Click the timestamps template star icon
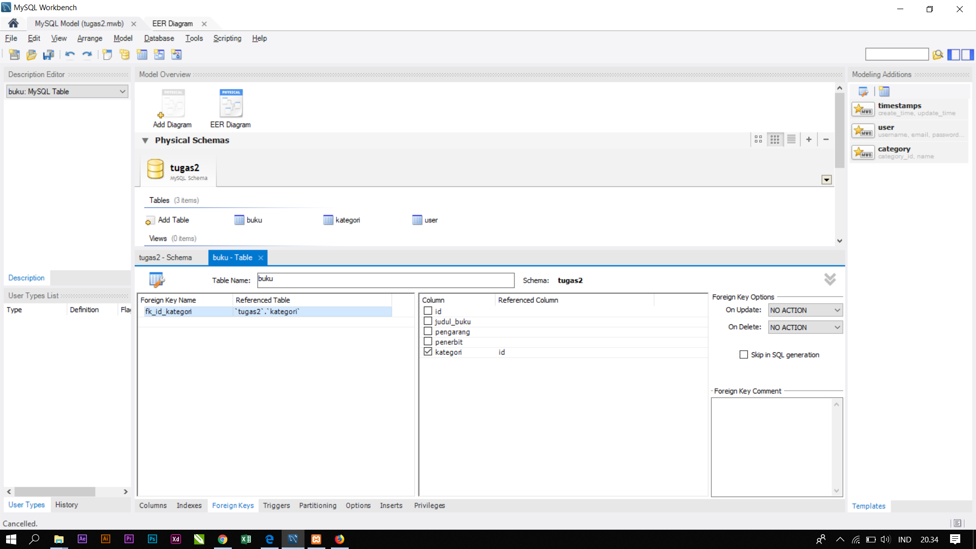976x549 pixels. pyautogui.click(x=863, y=109)
